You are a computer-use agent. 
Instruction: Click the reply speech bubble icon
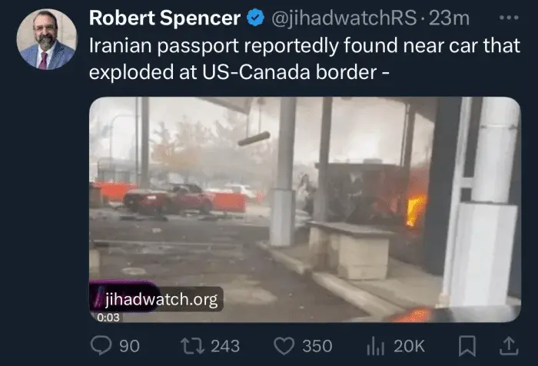point(101,345)
